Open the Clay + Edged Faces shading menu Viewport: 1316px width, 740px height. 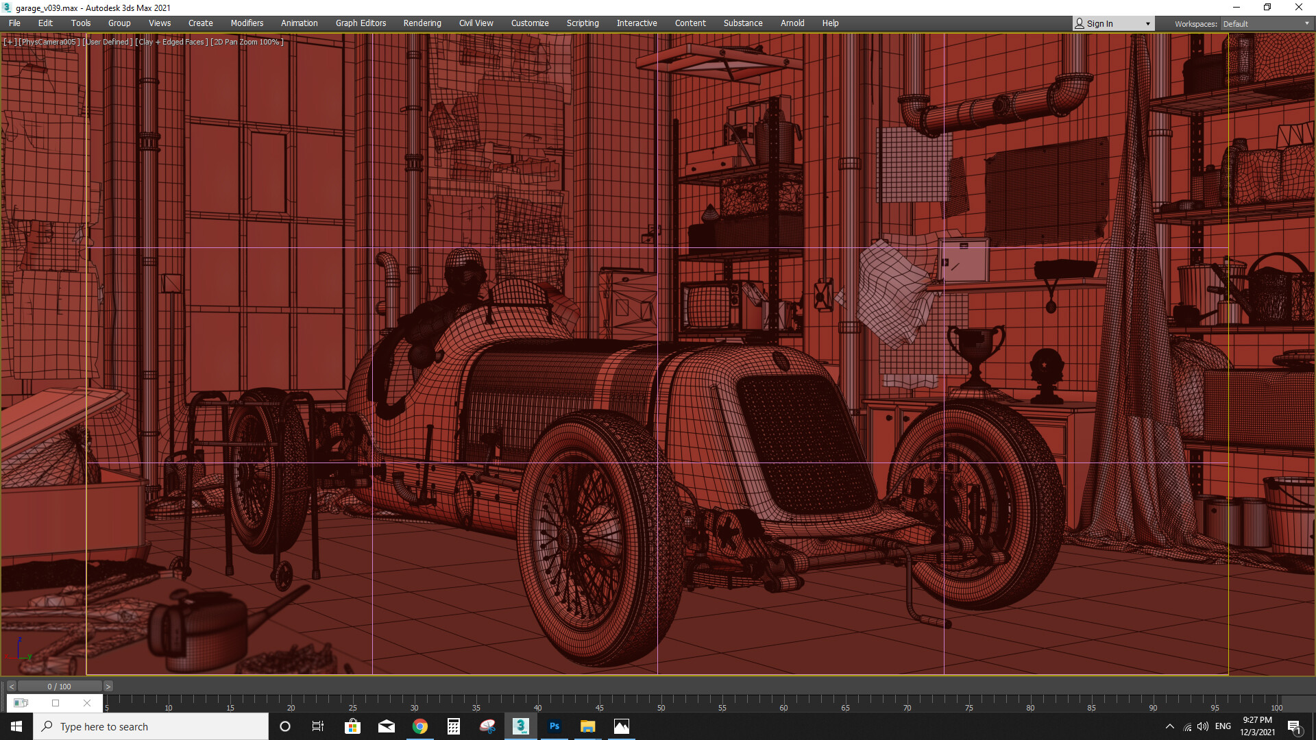[x=171, y=42]
